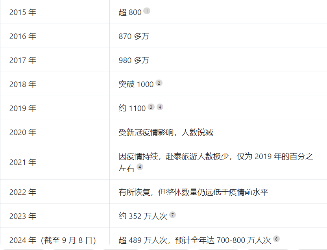Select the 870 多万 value cell
The image size is (327, 250).
(x=134, y=36)
